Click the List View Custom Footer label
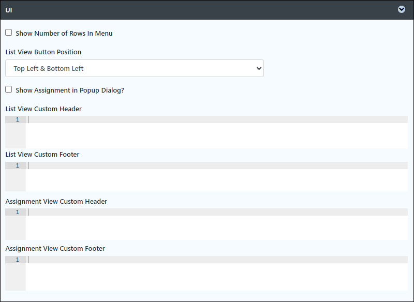Image resolution: width=414 pixels, height=302 pixels. (x=42, y=155)
